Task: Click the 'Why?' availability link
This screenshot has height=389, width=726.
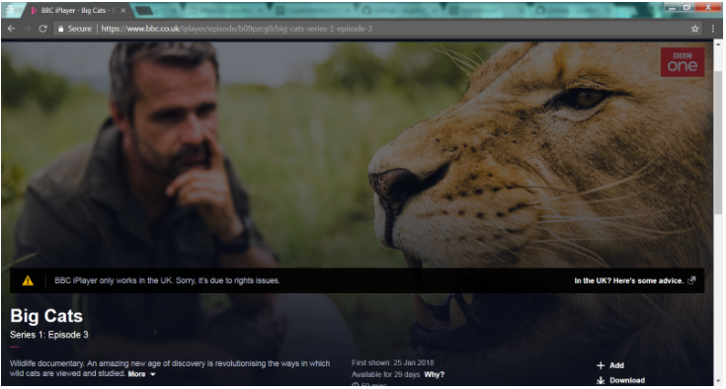Action: coord(435,374)
